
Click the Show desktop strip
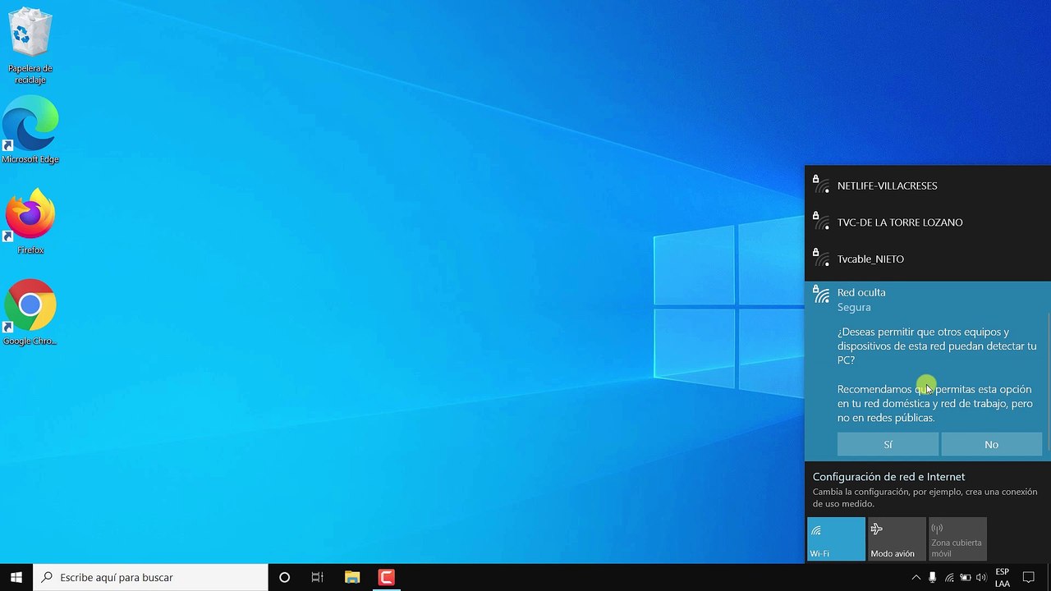click(x=1049, y=578)
